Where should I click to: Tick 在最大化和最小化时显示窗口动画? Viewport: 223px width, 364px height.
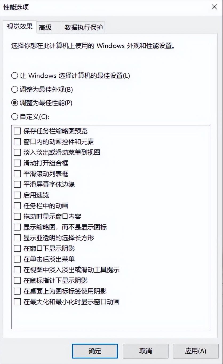pyautogui.click(x=17, y=302)
